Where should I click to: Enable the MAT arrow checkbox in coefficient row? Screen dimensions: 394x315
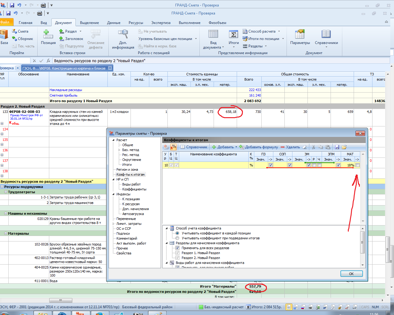(357, 165)
